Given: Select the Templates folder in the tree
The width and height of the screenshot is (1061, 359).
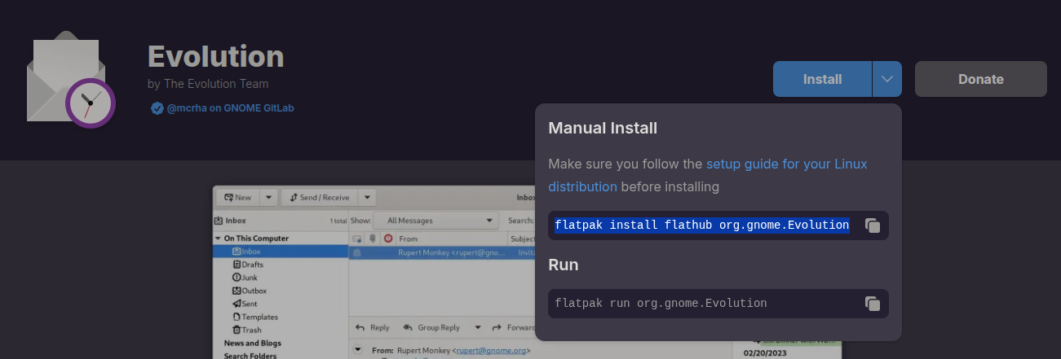Looking at the screenshot, I should (x=254, y=317).
